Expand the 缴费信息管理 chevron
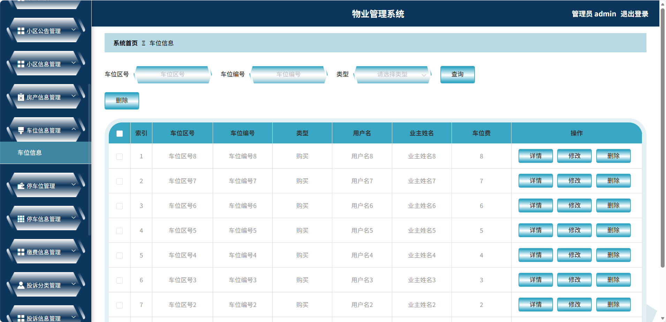666x322 pixels. pyautogui.click(x=74, y=251)
